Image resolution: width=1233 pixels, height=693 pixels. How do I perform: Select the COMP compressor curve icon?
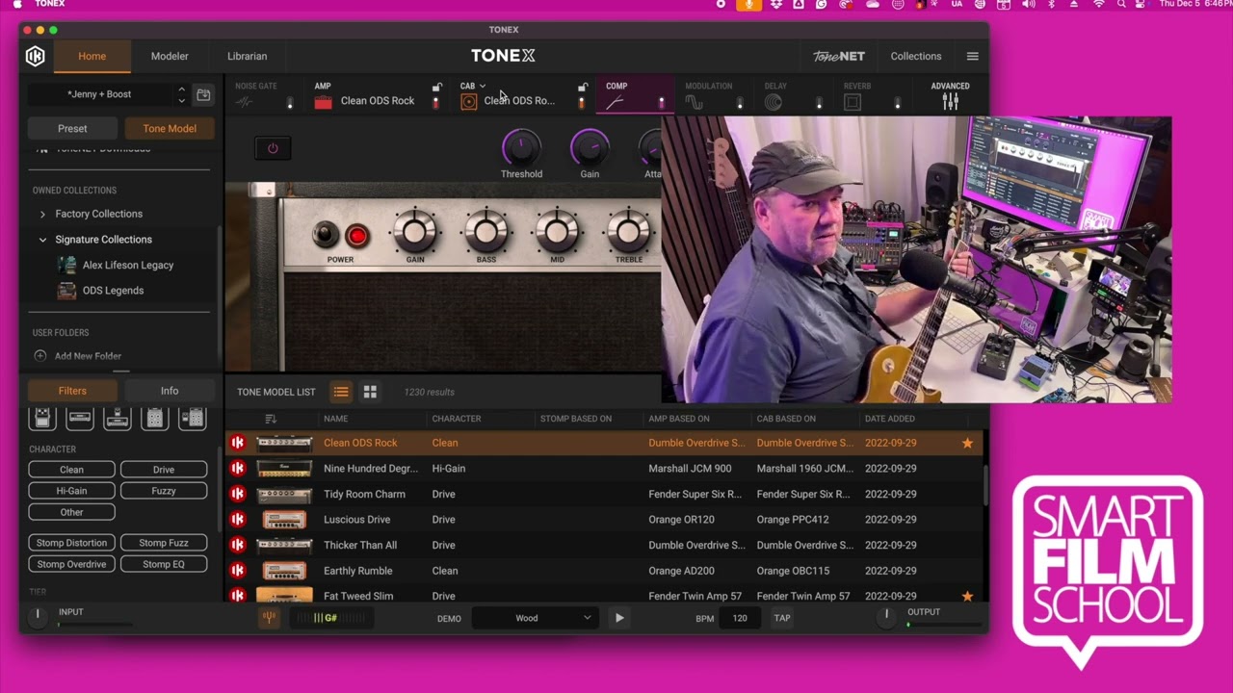(x=615, y=102)
